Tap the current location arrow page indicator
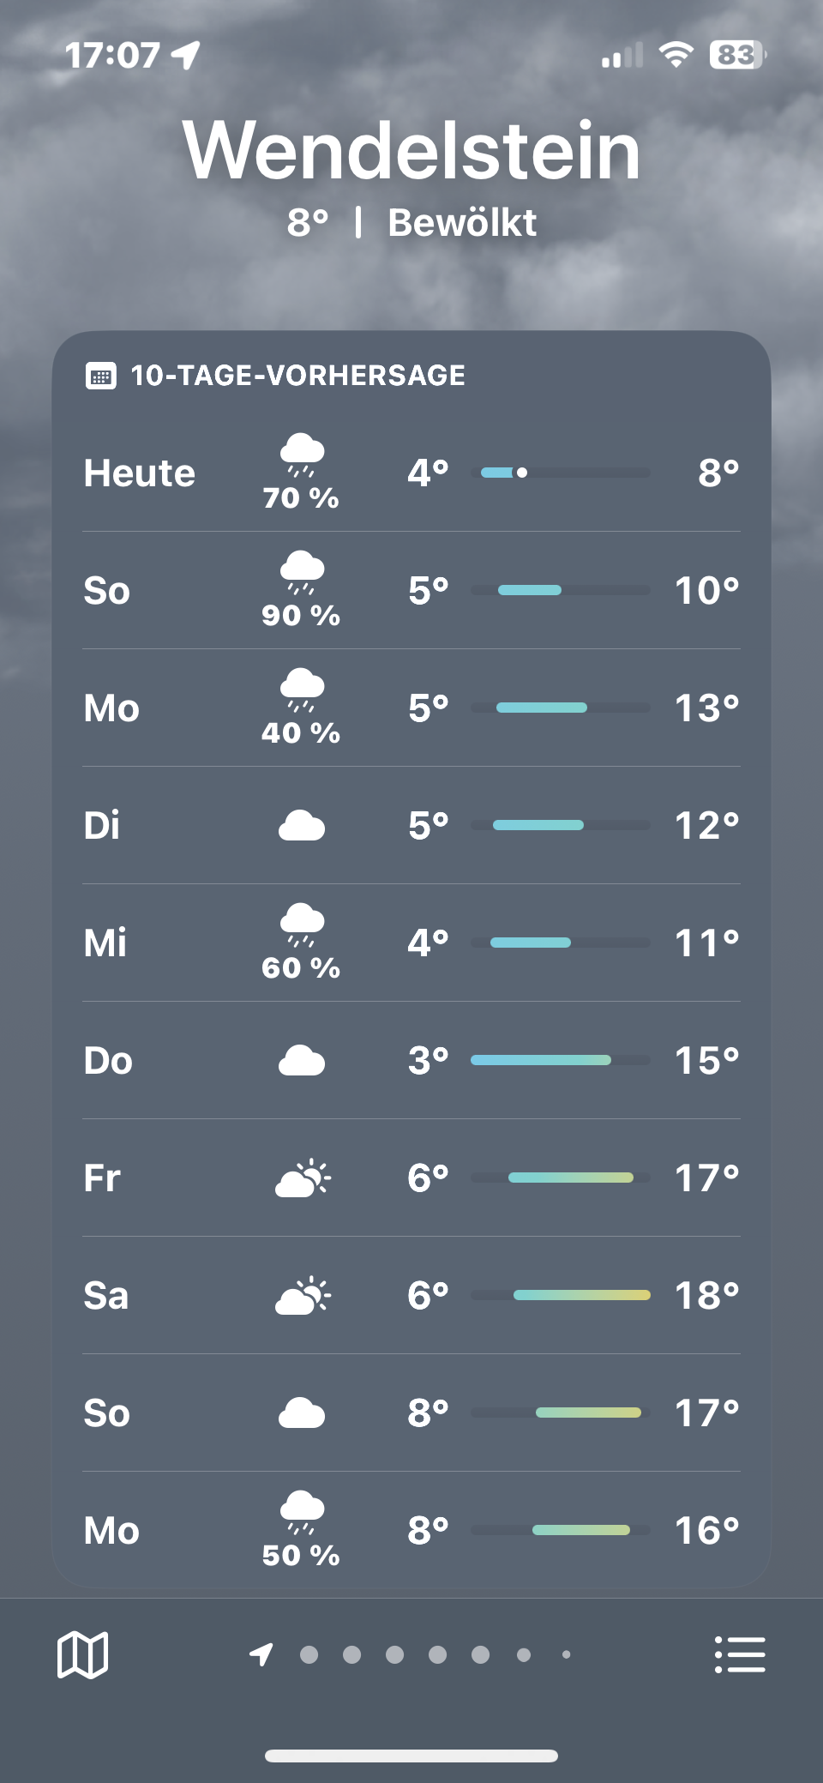The height and width of the screenshot is (1783, 823). tap(261, 1653)
